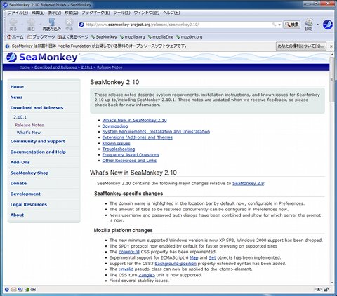Click the 検索 search button
The image size is (337, 296).
coord(291,25)
